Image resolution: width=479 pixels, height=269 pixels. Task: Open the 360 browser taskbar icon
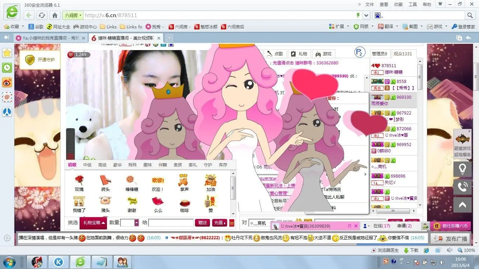80,262
